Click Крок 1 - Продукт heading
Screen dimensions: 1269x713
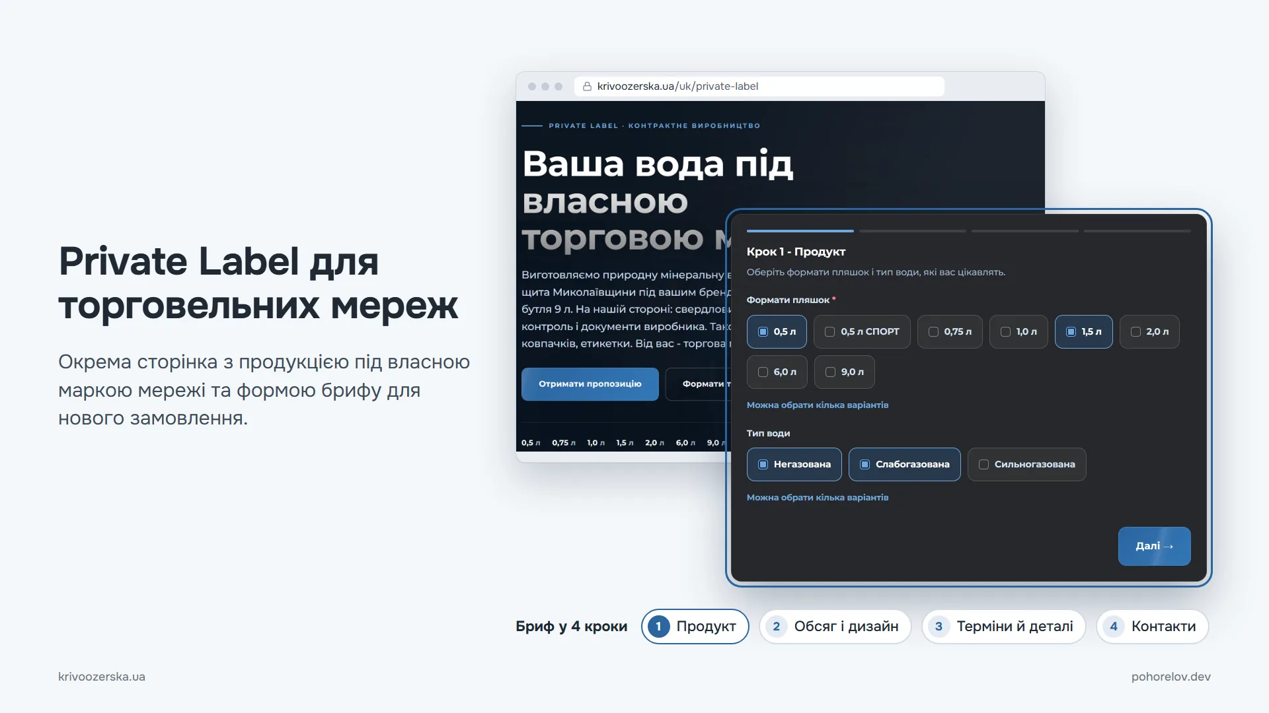796,252
